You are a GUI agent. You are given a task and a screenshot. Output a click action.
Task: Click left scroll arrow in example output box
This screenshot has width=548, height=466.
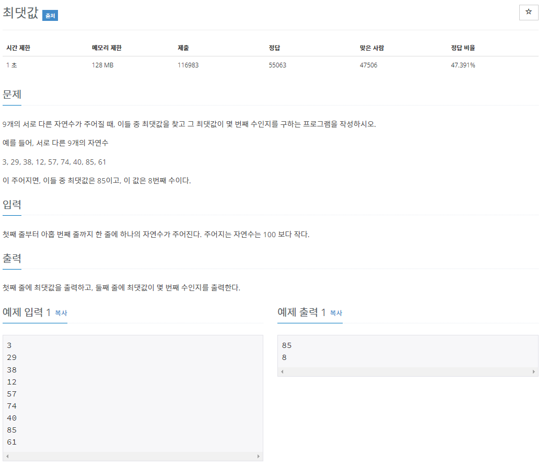283,371
